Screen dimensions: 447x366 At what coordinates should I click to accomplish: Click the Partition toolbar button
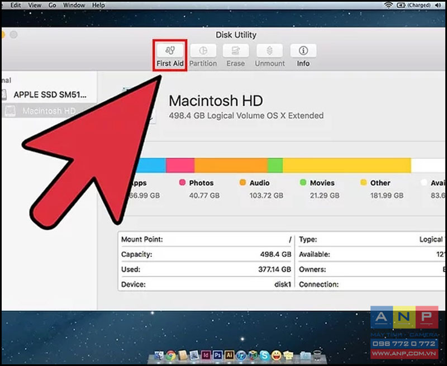coord(203,55)
